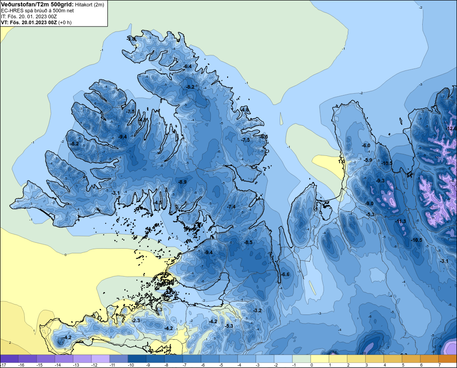
Task: Pick the medium blue legend swatch at -6
Action: pos(210,359)
